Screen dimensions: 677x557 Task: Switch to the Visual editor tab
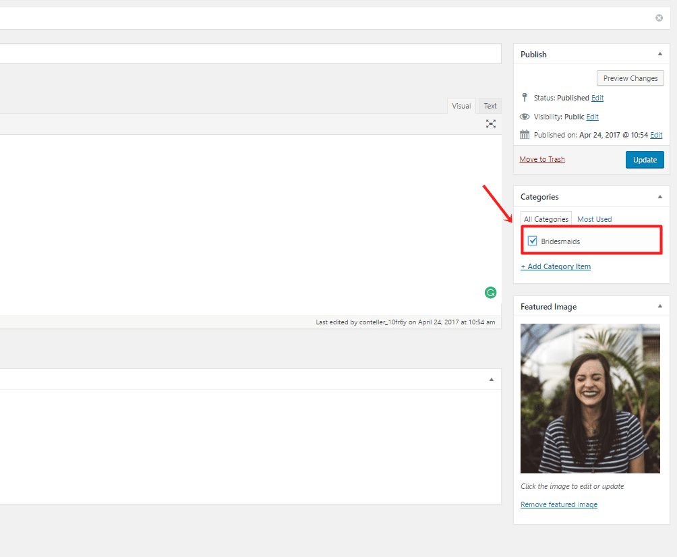pyautogui.click(x=461, y=106)
